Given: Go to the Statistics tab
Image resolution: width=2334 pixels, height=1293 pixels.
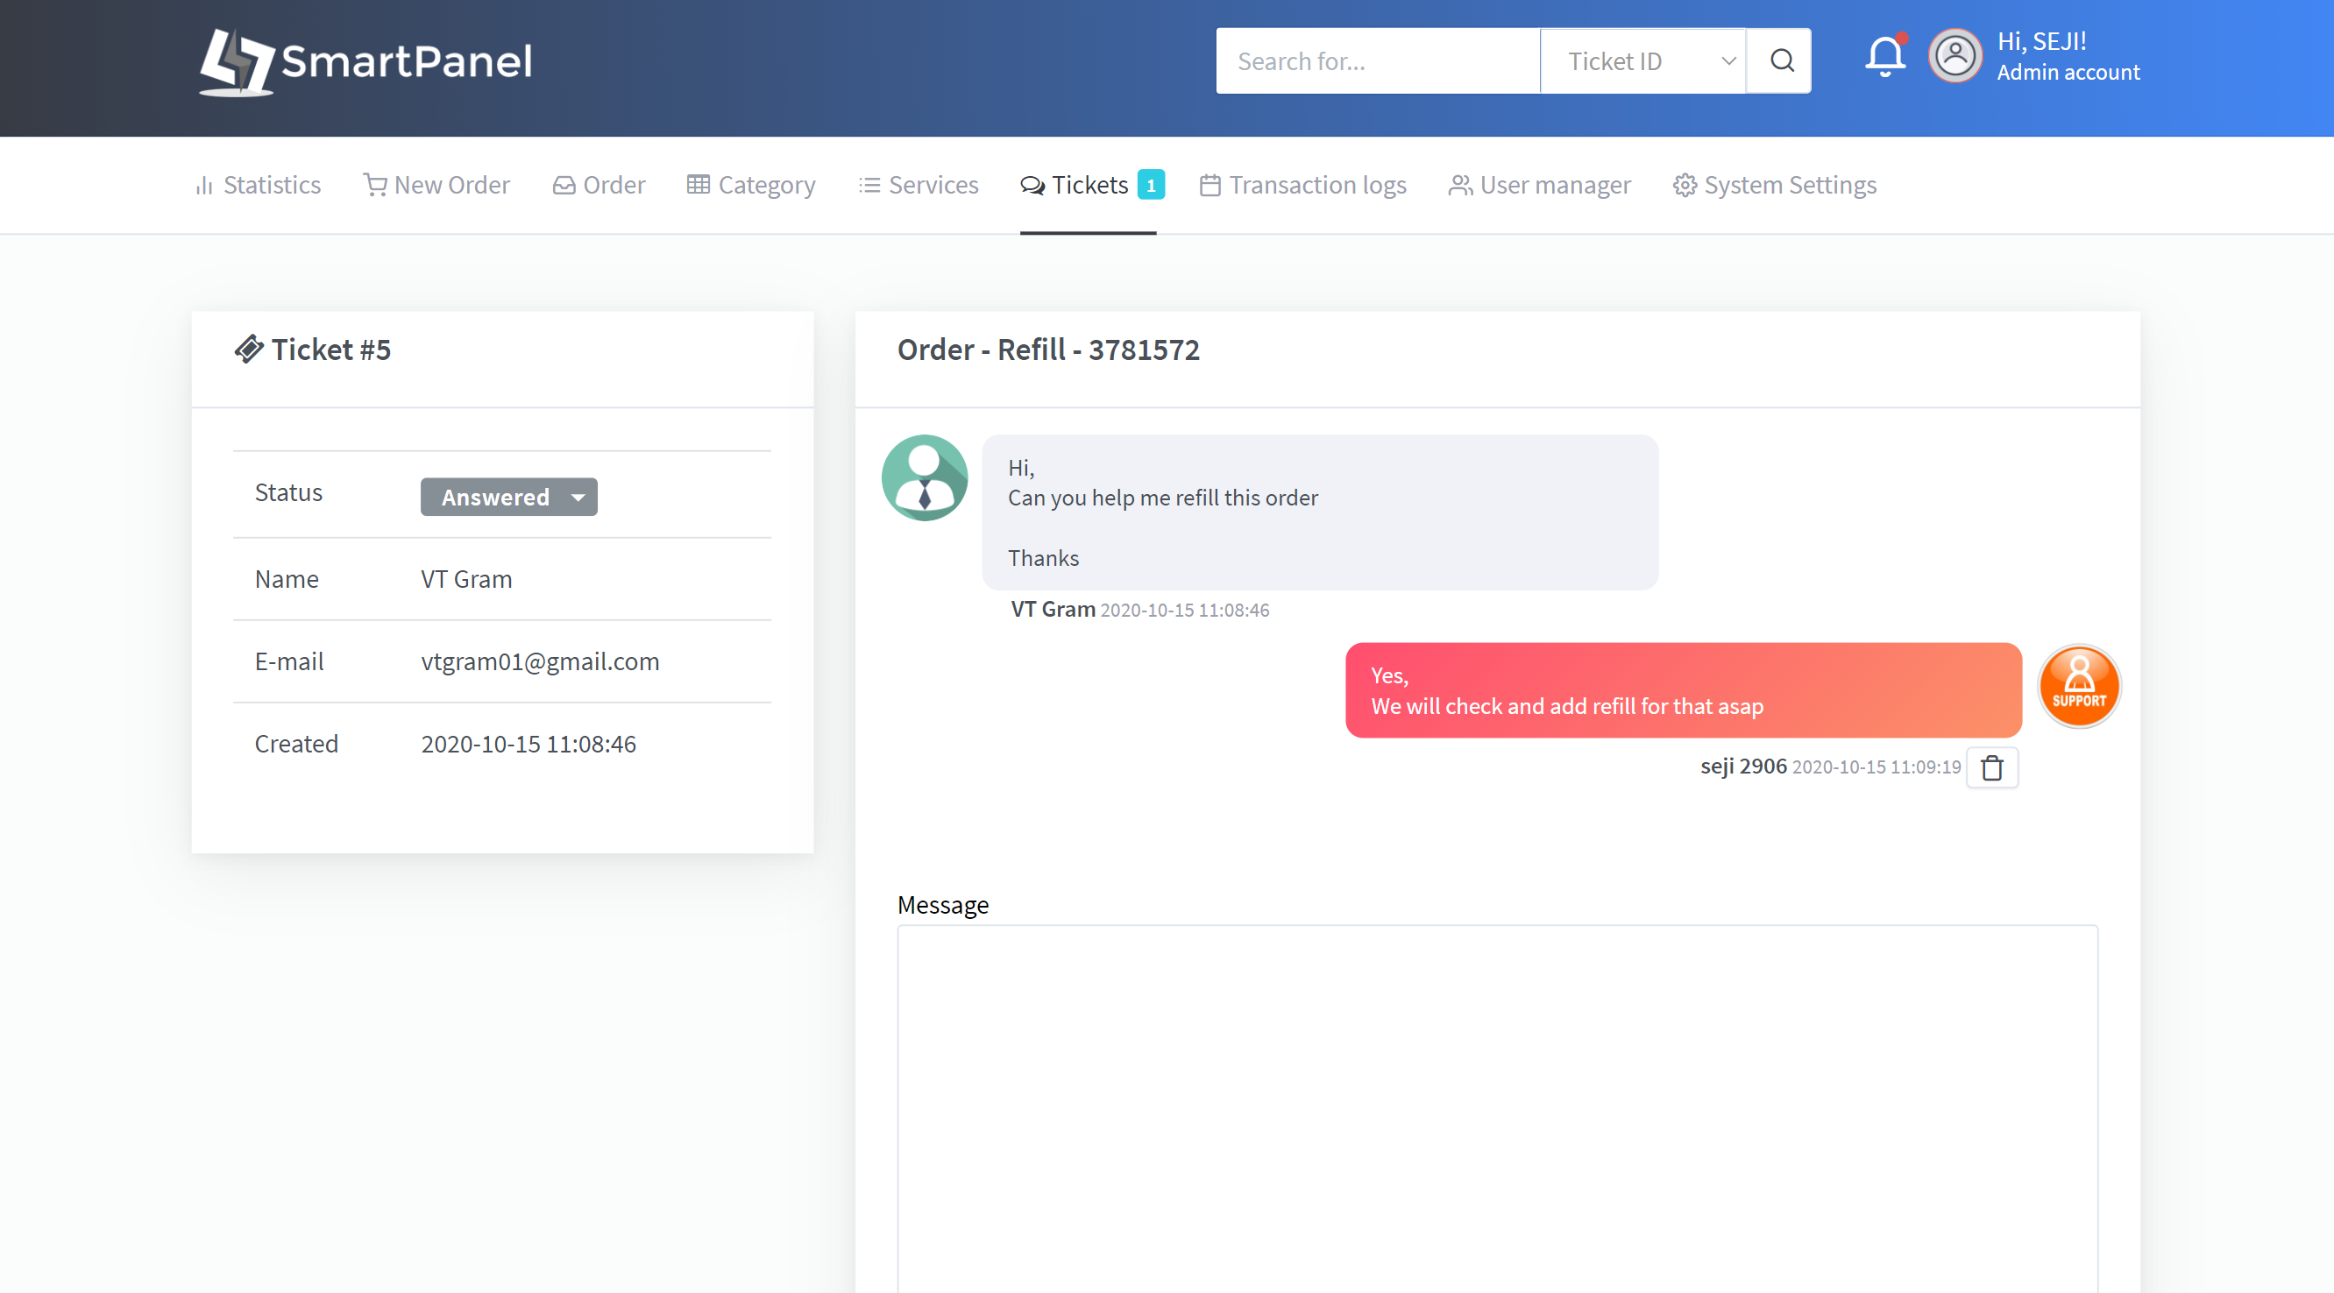Looking at the screenshot, I should point(259,185).
